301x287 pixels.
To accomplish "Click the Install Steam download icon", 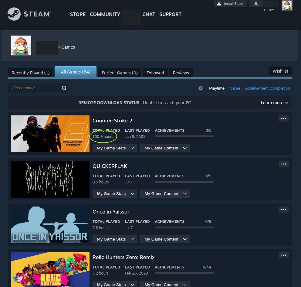I will click(219, 4).
